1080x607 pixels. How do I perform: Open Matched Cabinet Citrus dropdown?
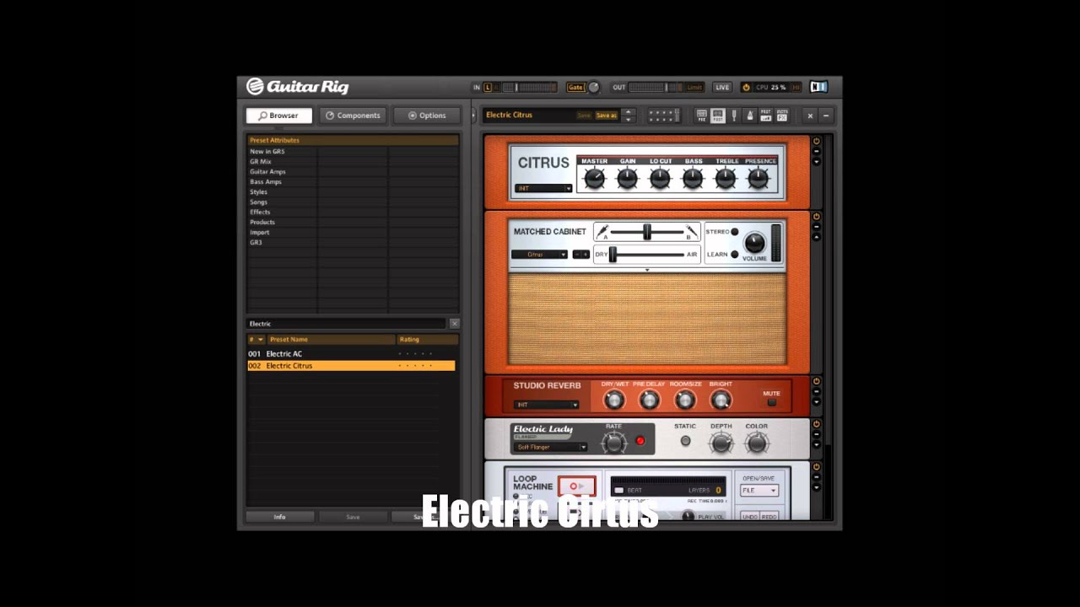point(540,254)
